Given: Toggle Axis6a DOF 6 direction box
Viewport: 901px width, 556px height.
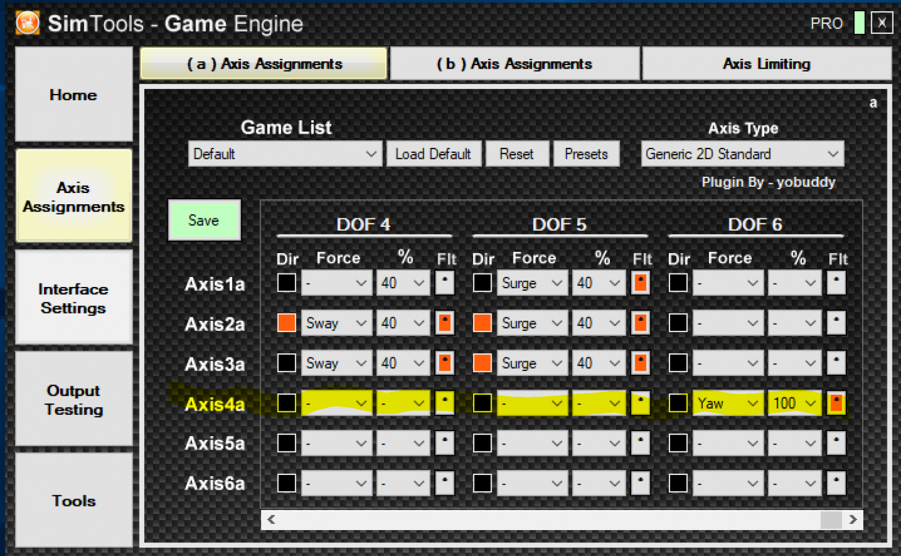Looking at the screenshot, I should pos(678,483).
